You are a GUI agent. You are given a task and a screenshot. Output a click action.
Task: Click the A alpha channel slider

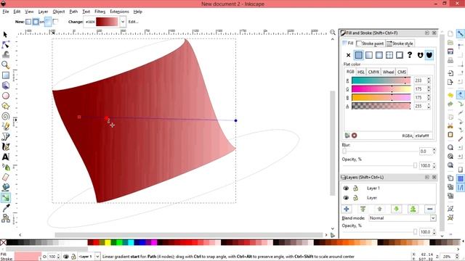pyautogui.click(x=381, y=106)
